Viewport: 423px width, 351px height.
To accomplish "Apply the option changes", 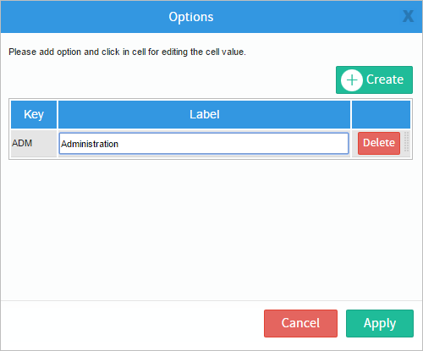I will point(380,323).
